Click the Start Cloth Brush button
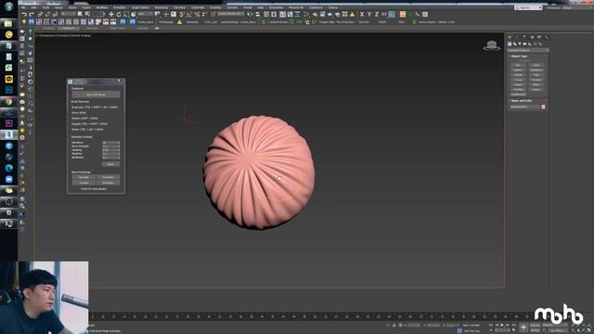594x334 pixels. click(96, 95)
